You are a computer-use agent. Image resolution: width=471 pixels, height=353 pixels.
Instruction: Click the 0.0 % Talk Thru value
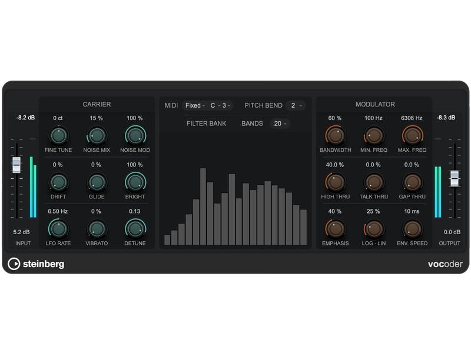(x=373, y=165)
